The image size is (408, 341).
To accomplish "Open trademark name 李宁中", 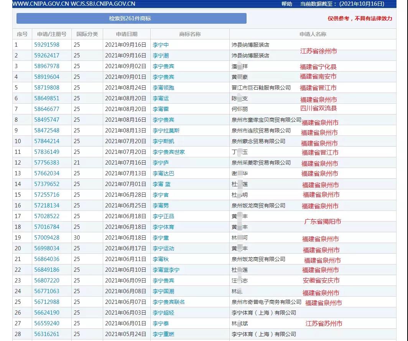I will click(x=161, y=45).
